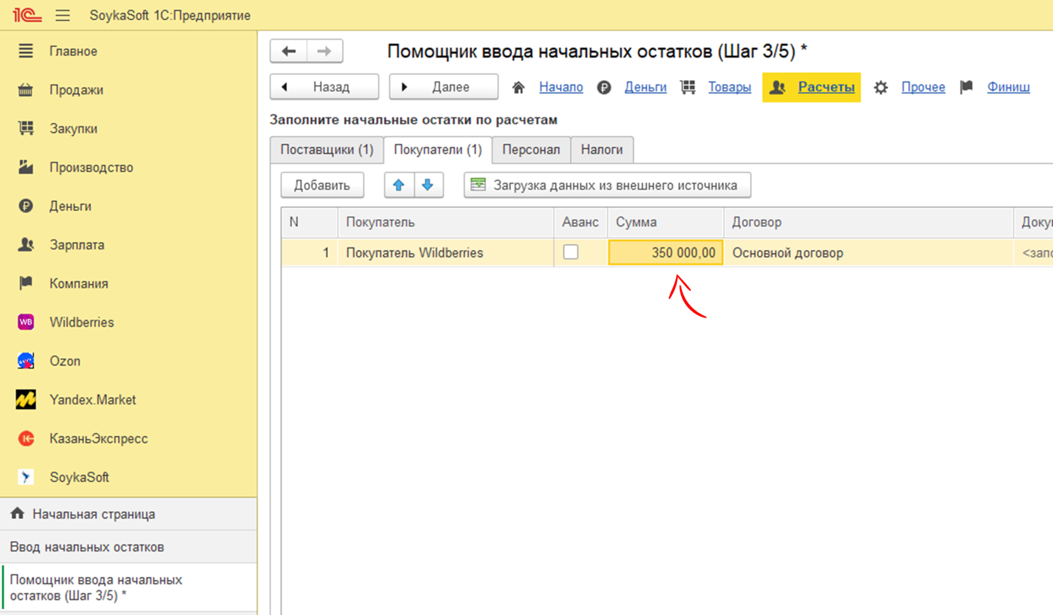Follow the Товары step link
Viewport: 1053px width, 615px height.
coord(730,87)
